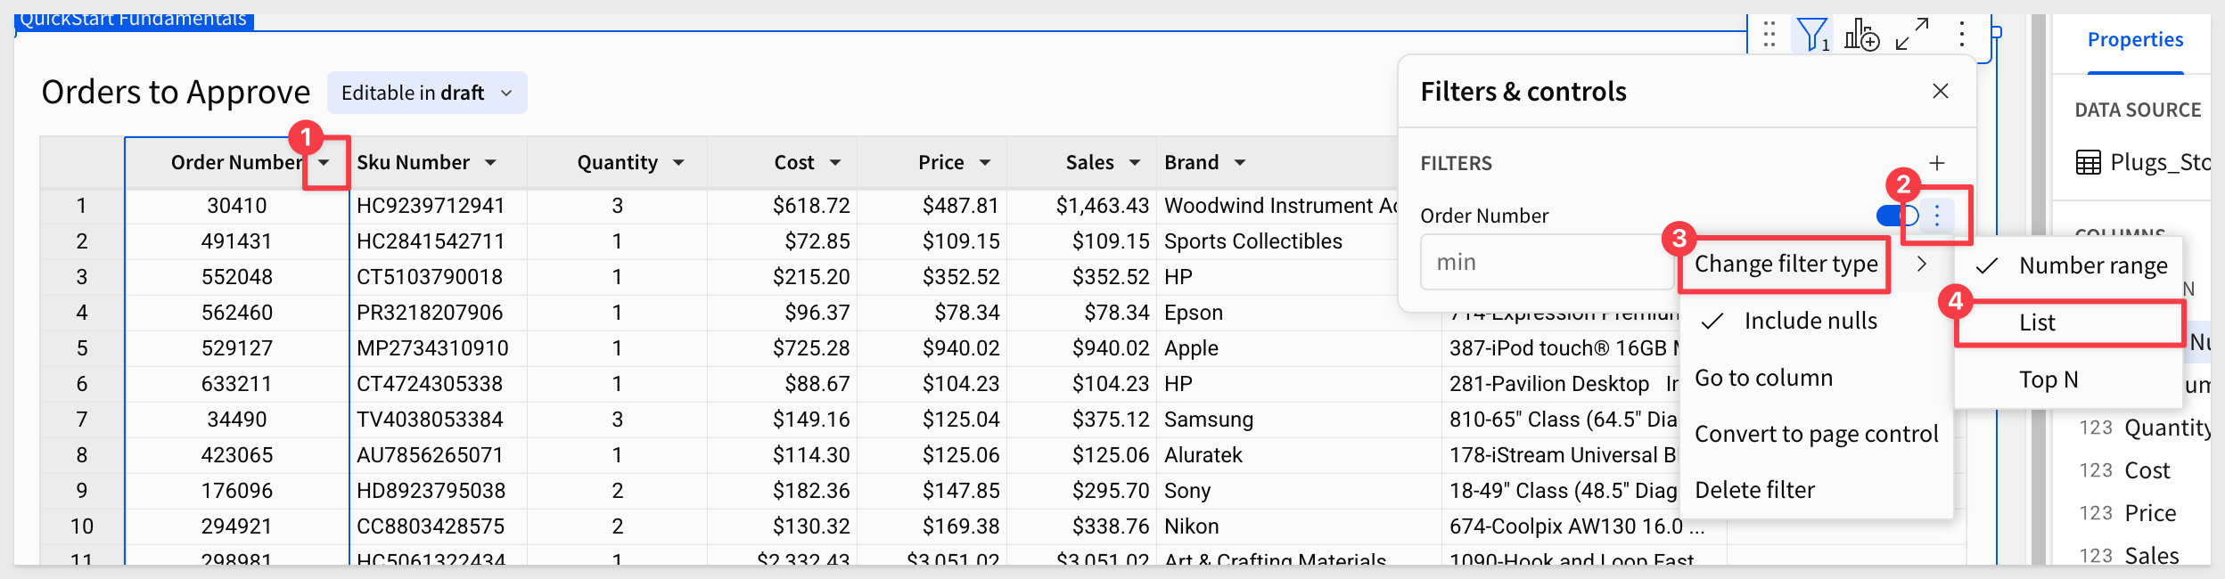Open Brand column dropdown arrow
The image size is (2225, 579).
coord(1240,162)
